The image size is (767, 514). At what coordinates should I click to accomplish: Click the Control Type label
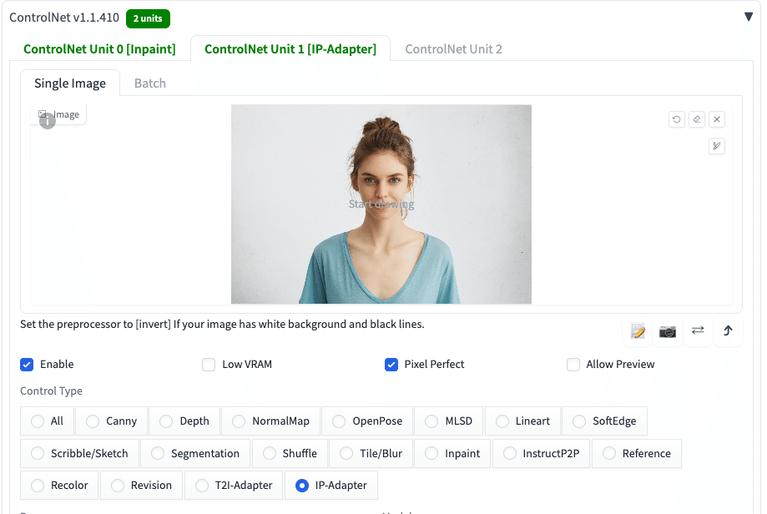52,391
